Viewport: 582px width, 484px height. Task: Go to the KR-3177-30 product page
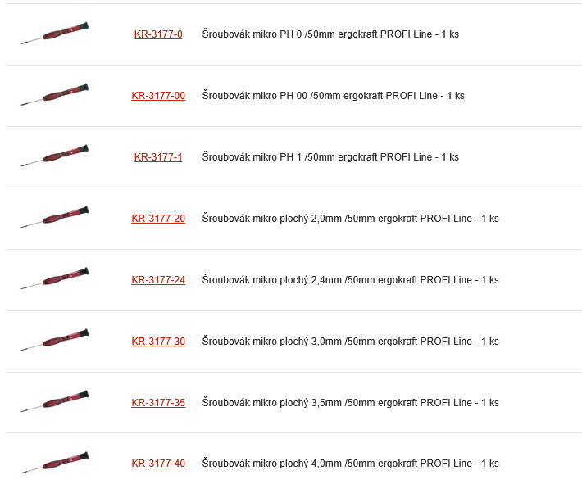pos(158,342)
